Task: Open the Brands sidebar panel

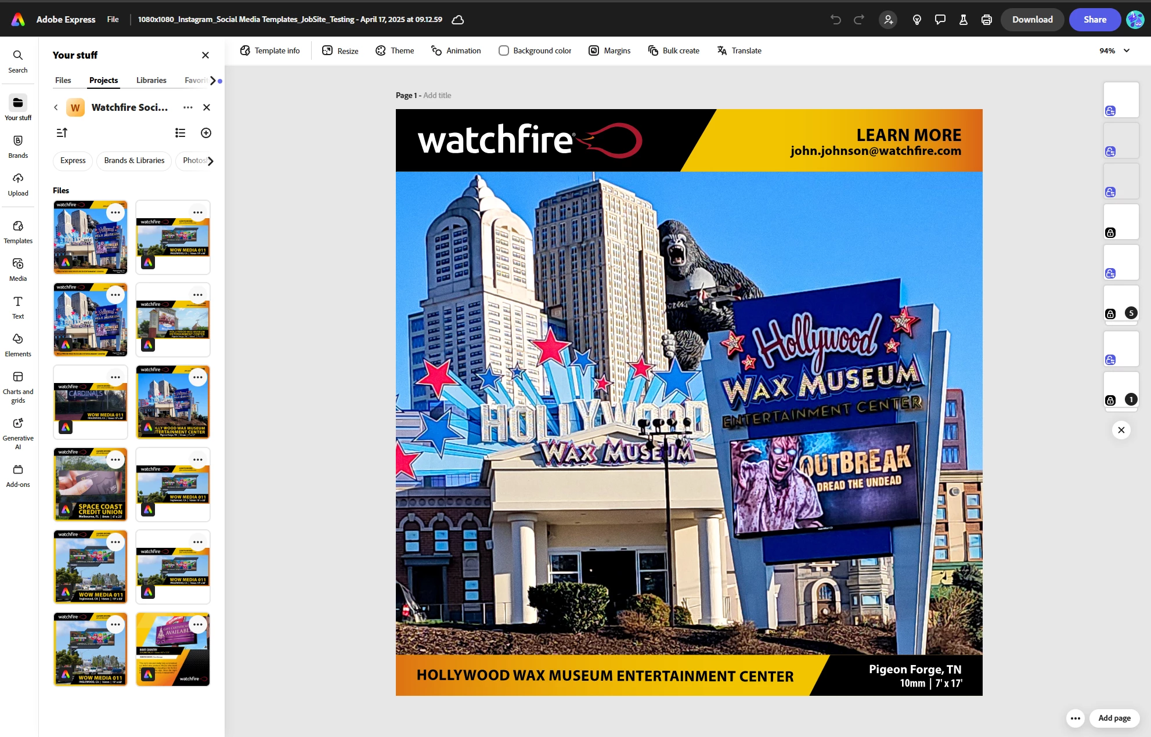Action: pos(18,146)
